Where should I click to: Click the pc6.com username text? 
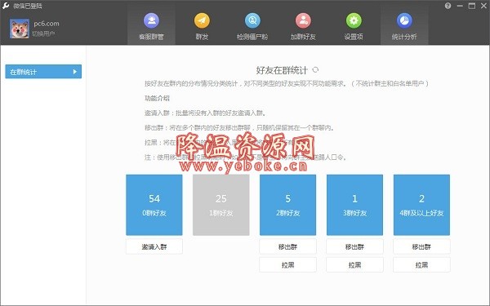pyautogui.click(x=47, y=24)
